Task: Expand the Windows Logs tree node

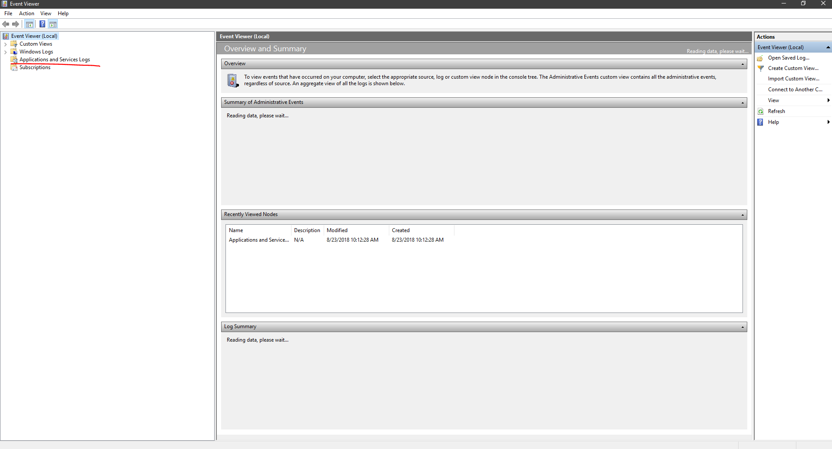Action: [5, 52]
